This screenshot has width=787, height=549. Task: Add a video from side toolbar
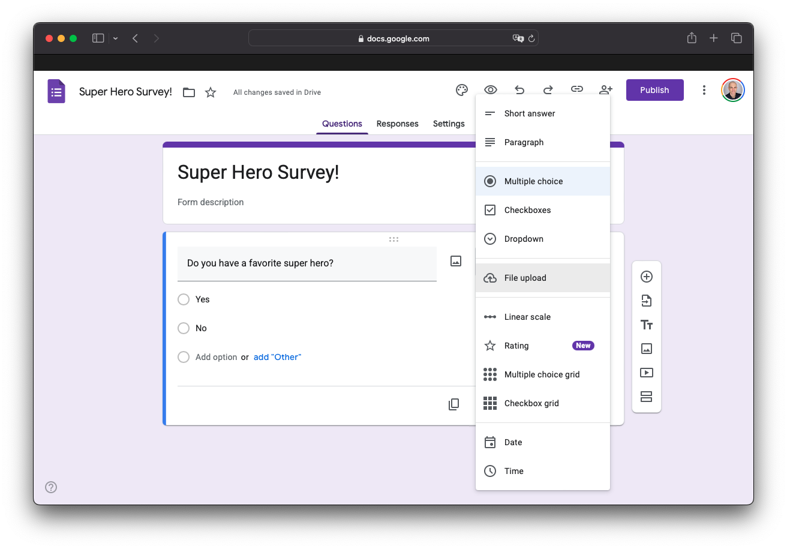coord(646,373)
